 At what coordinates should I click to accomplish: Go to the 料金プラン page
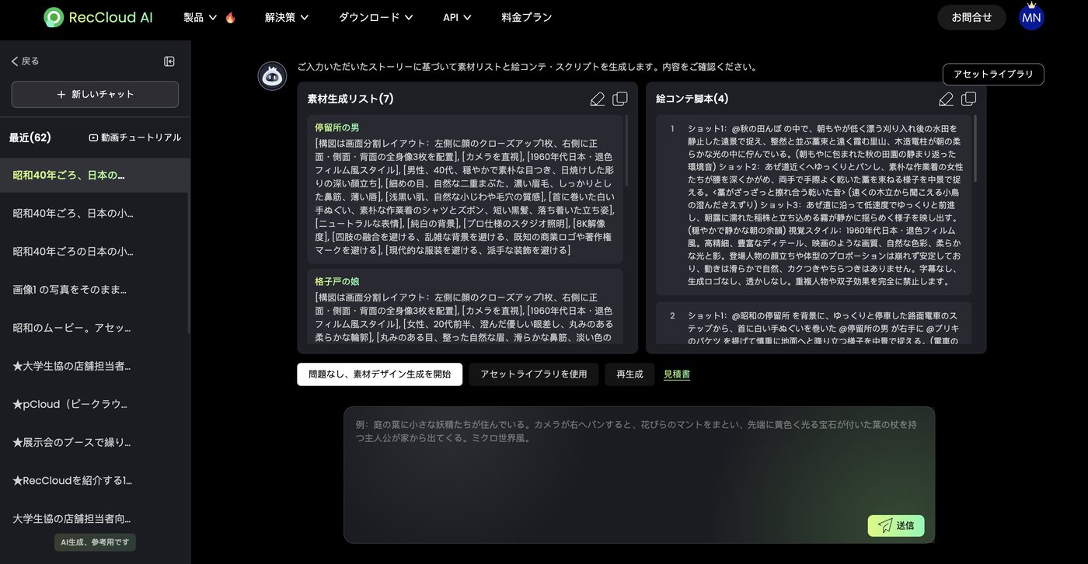527,17
